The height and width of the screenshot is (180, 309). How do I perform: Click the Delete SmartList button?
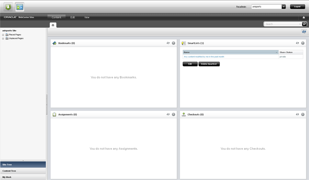click(x=209, y=64)
